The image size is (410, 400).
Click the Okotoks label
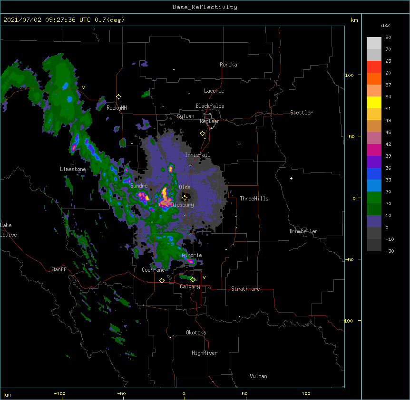coord(196,333)
